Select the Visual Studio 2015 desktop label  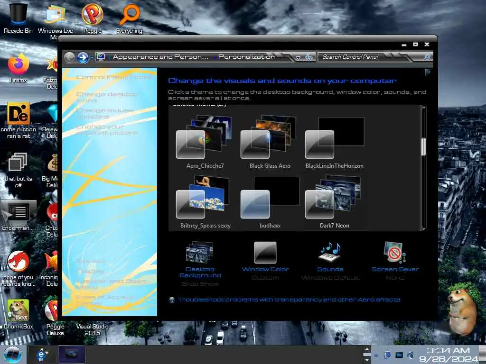[93, 330]
